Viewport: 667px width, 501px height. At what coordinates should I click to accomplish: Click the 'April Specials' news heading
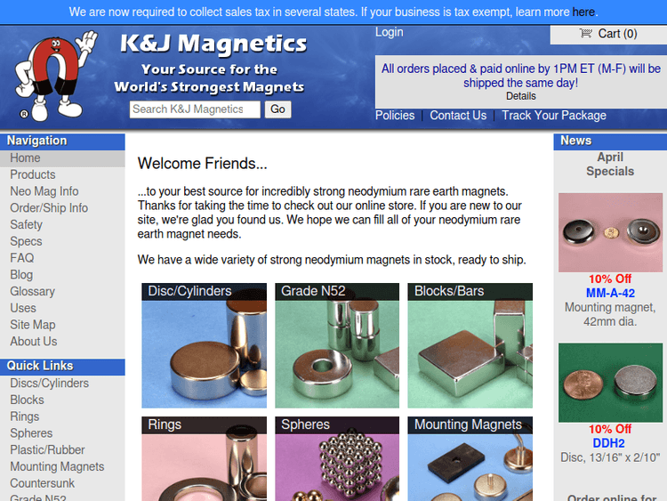[610, 165]
